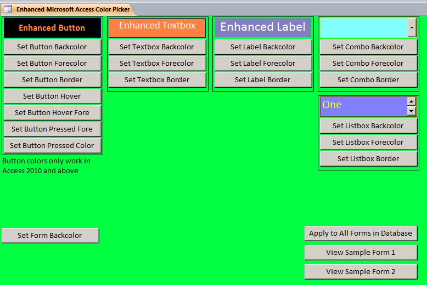Click Apply to All Forms in Database
This screenshot has height=285, width=427.
pos(361,233)
